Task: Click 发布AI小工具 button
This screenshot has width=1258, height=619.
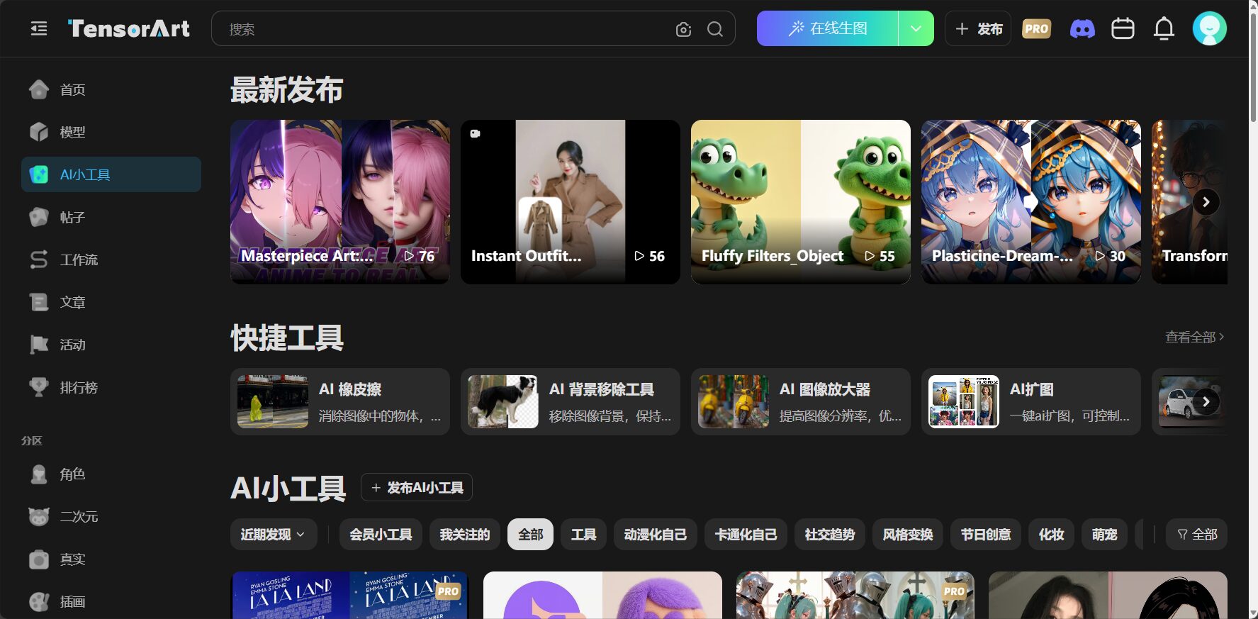Action: (417, 488)
